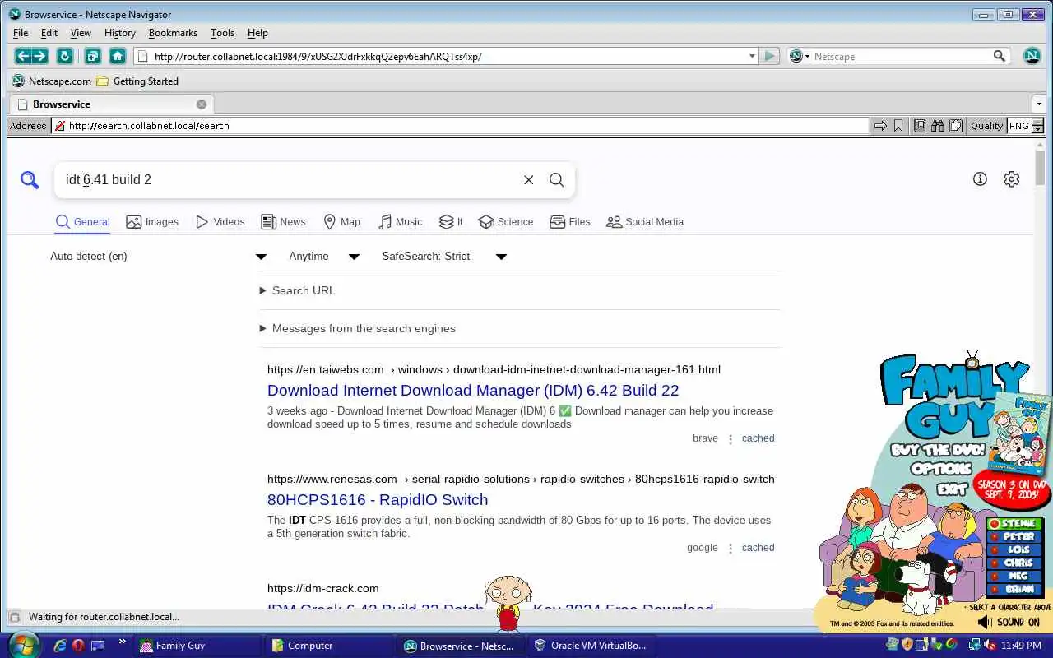Click the clipboard icon in Browservice bar
Screen dimensions: 1053x658
[956, 126]
